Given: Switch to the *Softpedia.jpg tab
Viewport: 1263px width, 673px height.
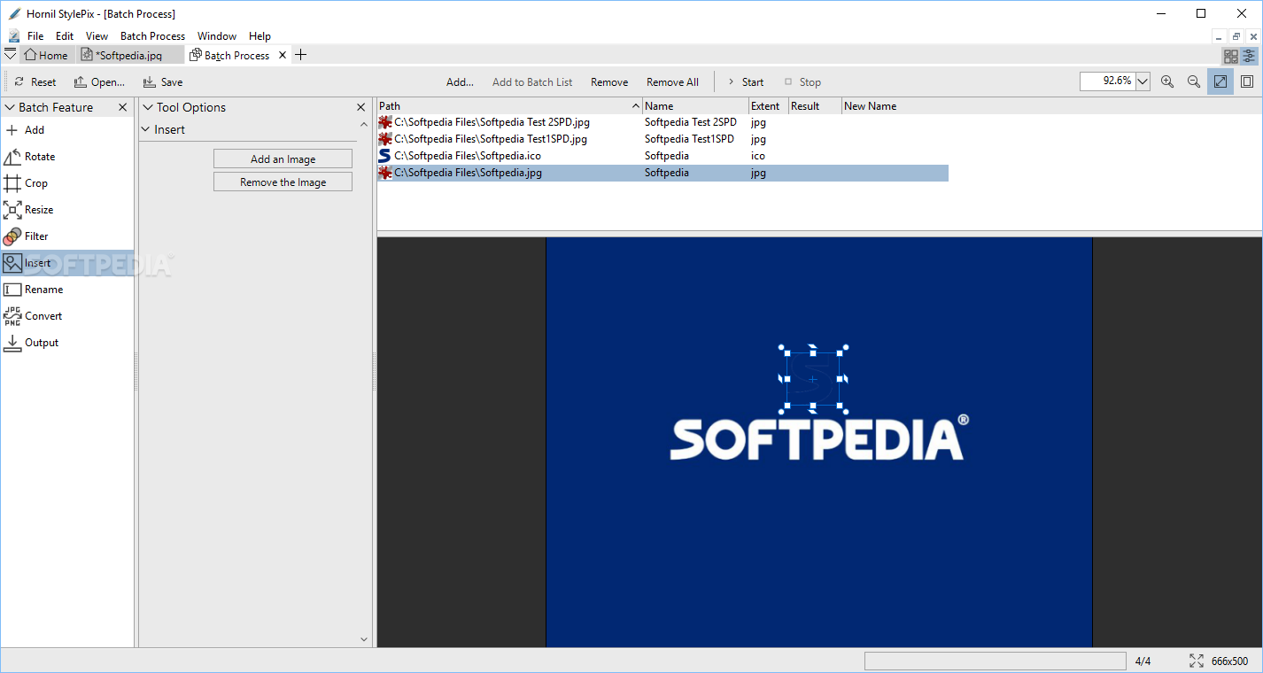Looking at the screenshot, I should coord(129,55).
